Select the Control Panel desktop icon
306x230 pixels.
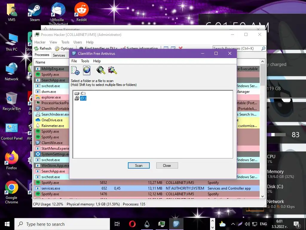(12, 131)
